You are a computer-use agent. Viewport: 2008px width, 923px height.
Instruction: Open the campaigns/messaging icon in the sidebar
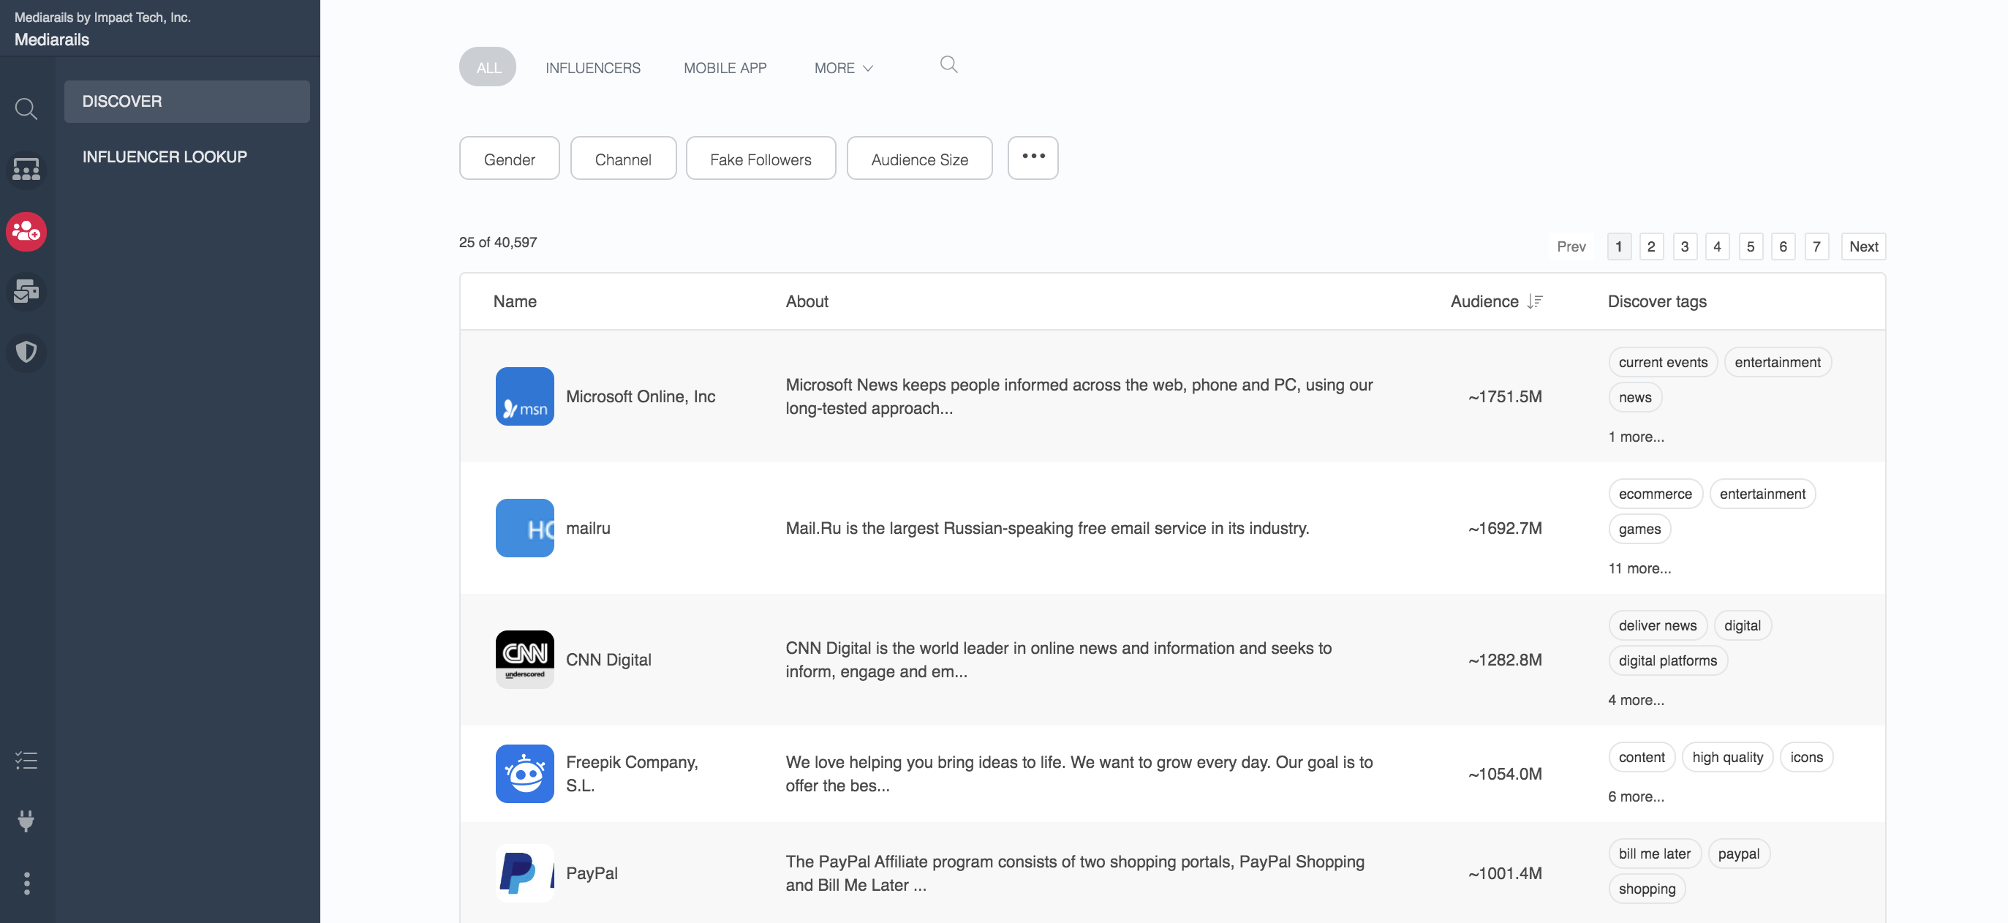tap(26, 292)
